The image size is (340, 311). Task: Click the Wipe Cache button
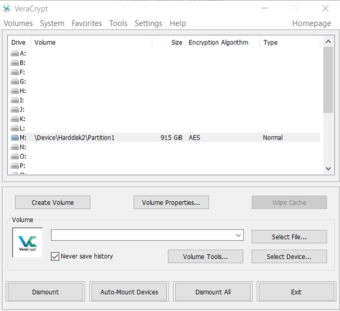coord(289,202)
